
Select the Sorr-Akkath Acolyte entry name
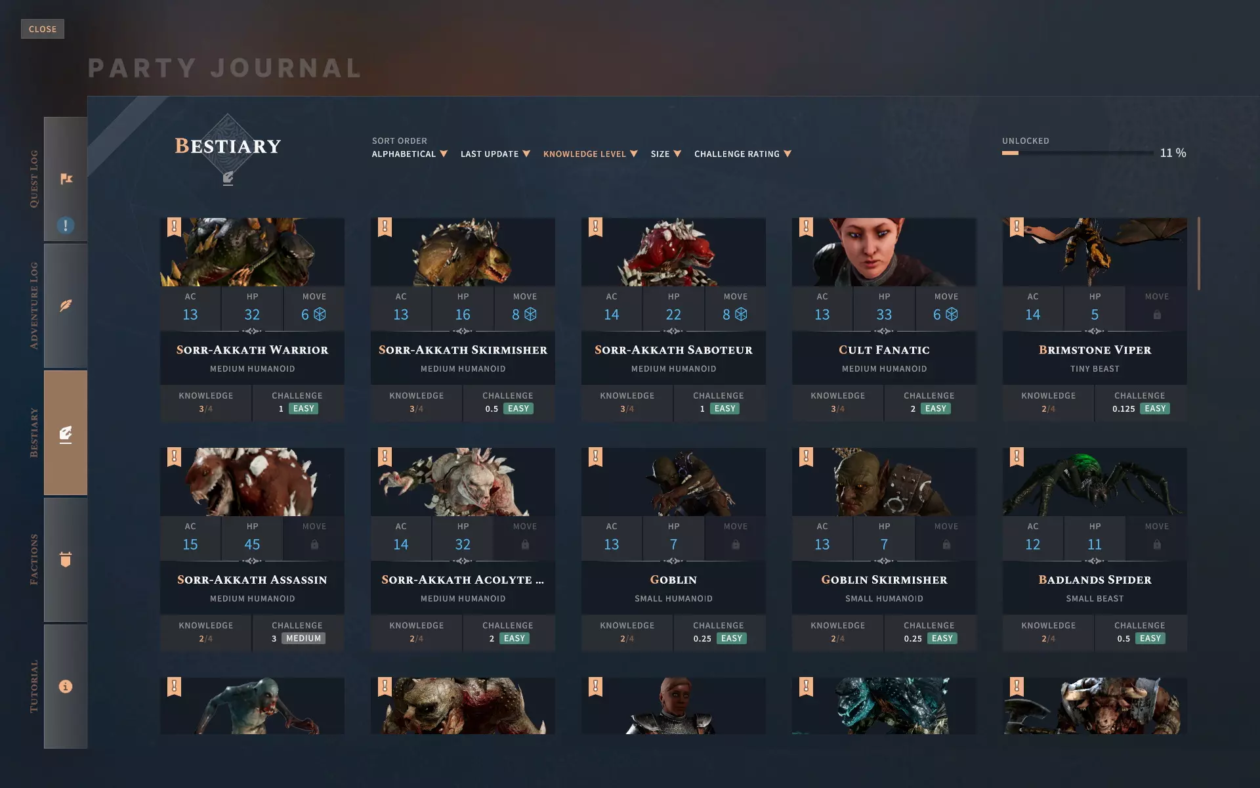point(463,580)
